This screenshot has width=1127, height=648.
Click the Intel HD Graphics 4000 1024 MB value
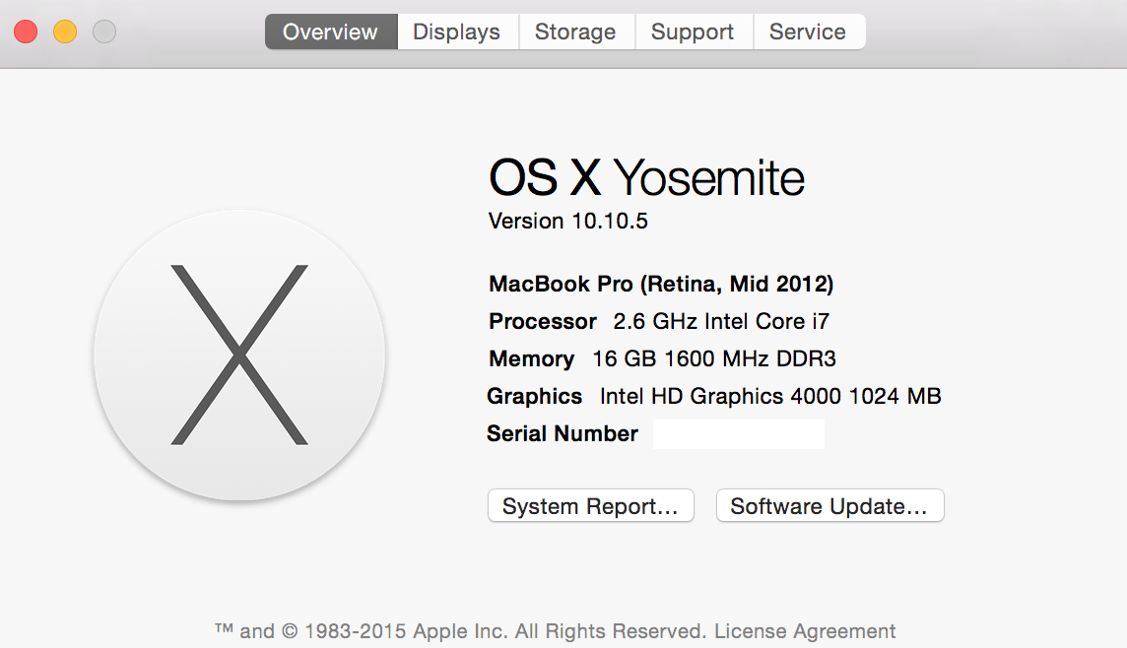click(x=770, y=396)
